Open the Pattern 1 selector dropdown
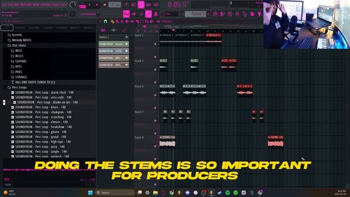The width and height of the screenshot is (350, 197). point(195,14)
